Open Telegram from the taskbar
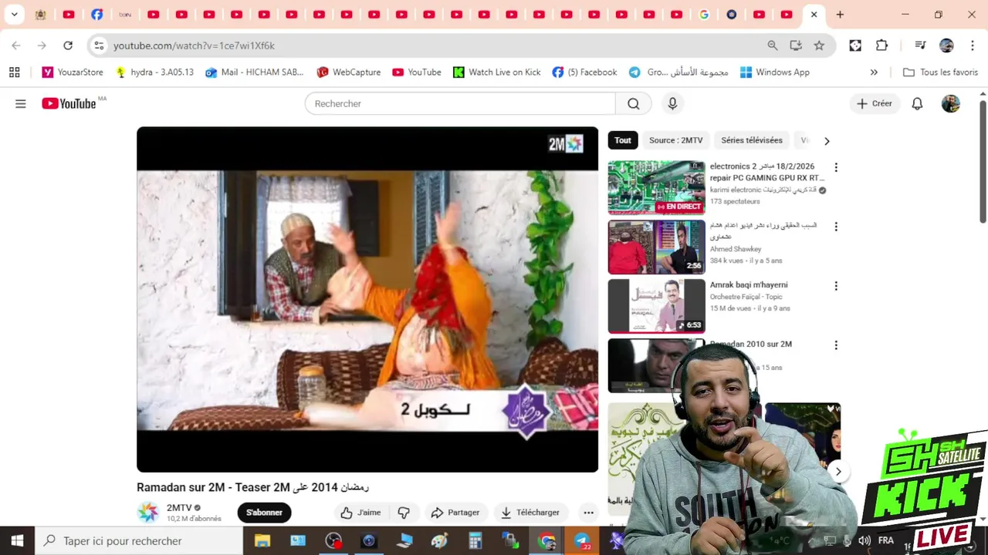The image size is (988, 555). pos(582,541)
